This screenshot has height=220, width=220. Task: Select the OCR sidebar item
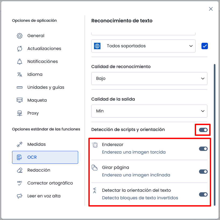point(45,157)
